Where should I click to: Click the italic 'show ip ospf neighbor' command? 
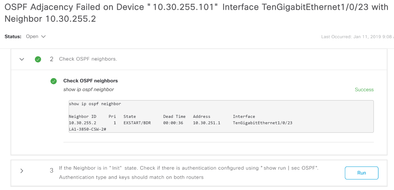(88, 89)
